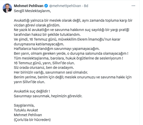This screenshot has height=125, width=143.
Task: Click the line 16 Temmuz günü, yarın, Silivri'de olun
Action: [x=44, y=63]
